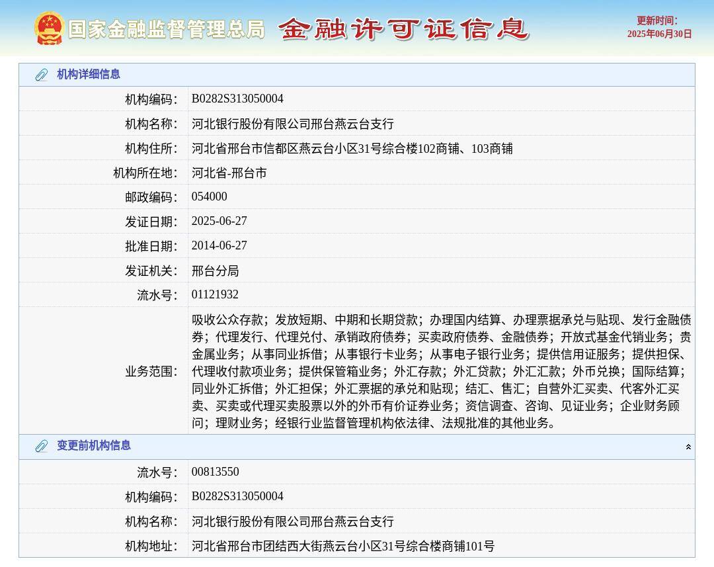This screenshot has width=714, height=567.
Task: Click the institution name under 变更前机构信息
Action: coord(292,521)
